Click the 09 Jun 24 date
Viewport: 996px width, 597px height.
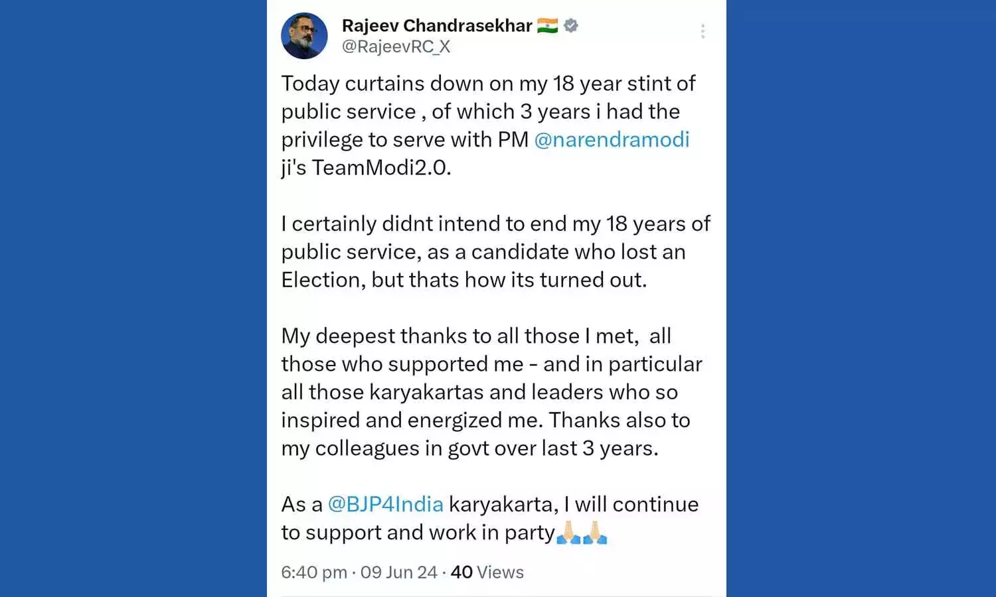398,572
